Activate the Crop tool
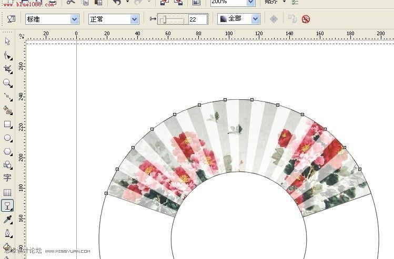 (x=7, y=69)
